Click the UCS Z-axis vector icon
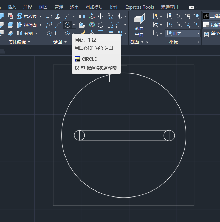The height and width of the screenshot is (222, 220). [x=188, y=25]
